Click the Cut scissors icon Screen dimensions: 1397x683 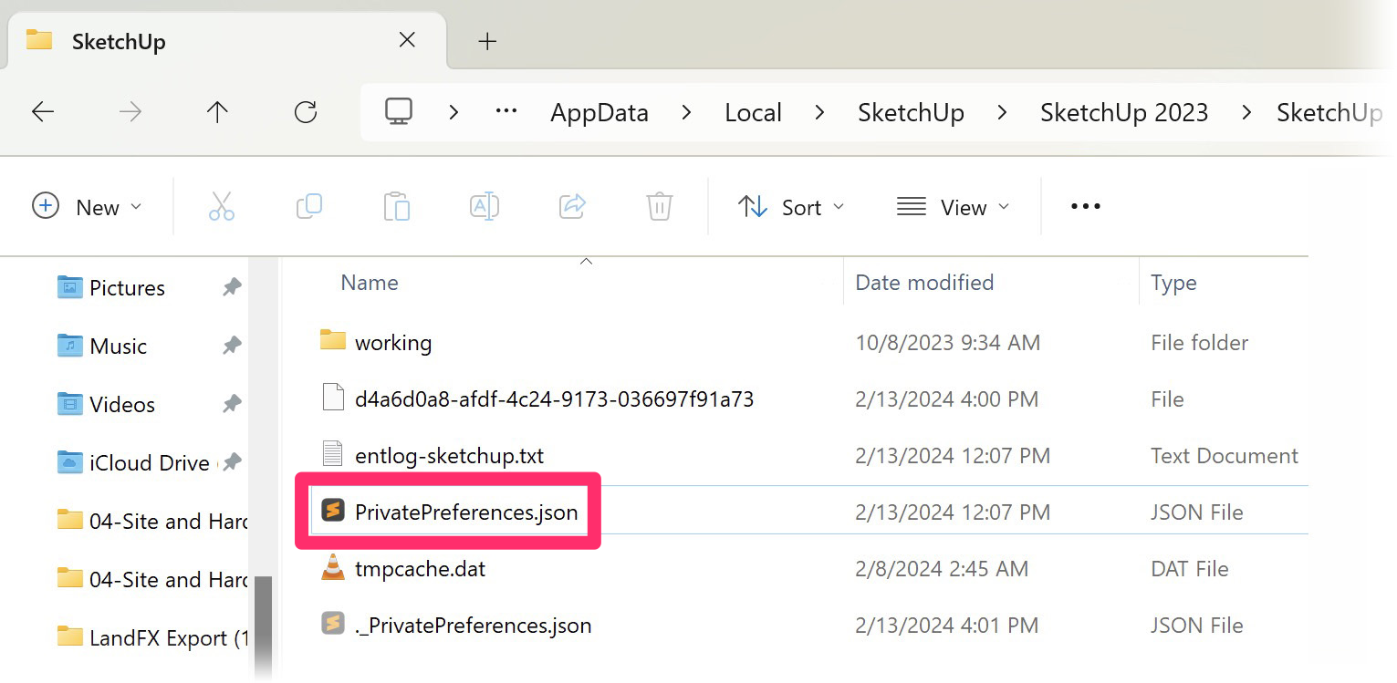(222, 206)
